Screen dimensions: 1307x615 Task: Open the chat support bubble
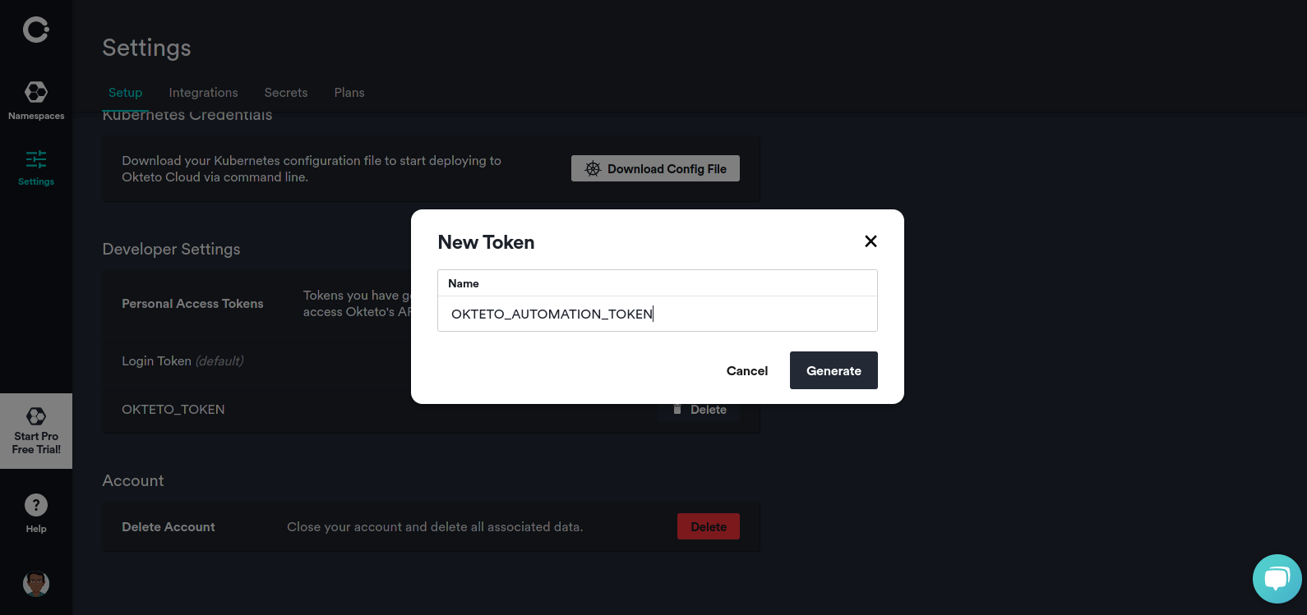tap(1277, 579)
